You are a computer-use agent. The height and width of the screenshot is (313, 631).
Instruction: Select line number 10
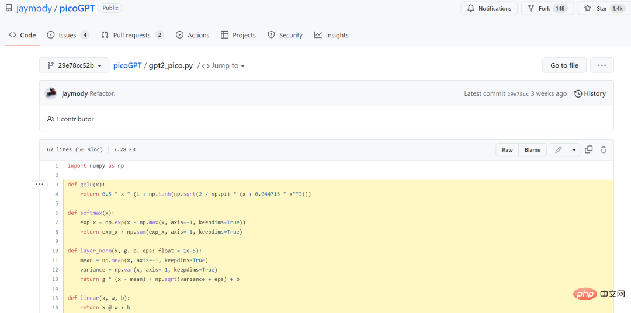pyautogui.click(x=55, y=251)
